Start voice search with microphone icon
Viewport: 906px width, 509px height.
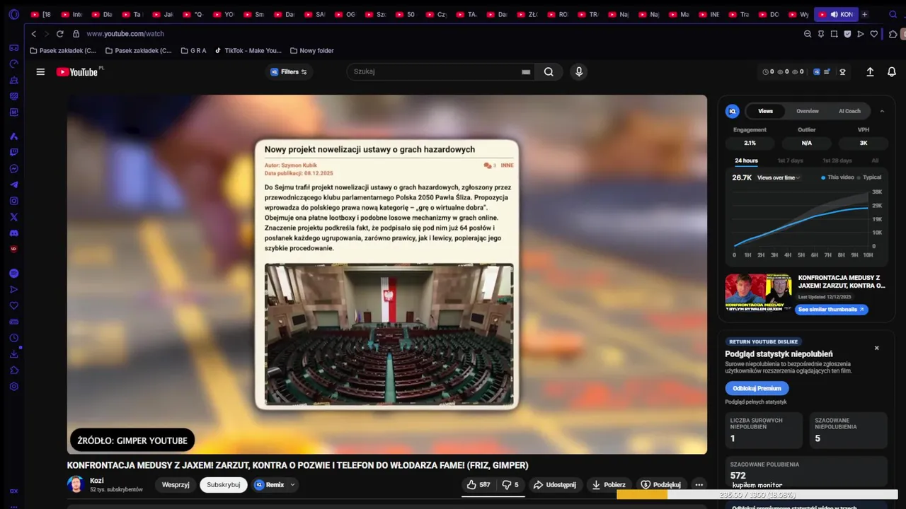579,71
